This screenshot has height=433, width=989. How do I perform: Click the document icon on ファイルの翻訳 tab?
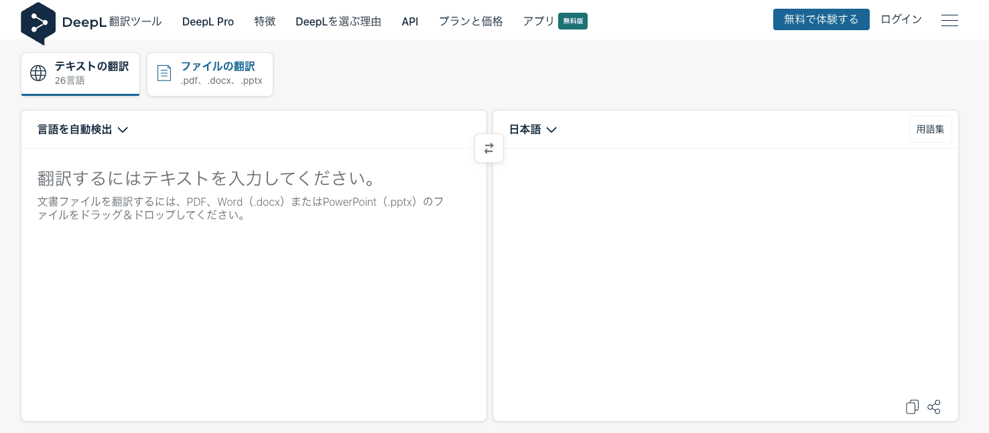(164, 73)
